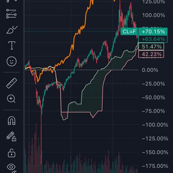Toggle hide all drawings eye icon
Screen dimensions: 173x173
pos(11,167)
